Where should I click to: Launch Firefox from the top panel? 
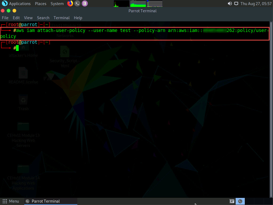(70, 3)
